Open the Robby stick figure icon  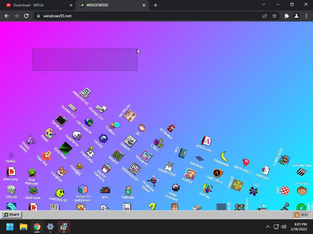pos(11,156)
